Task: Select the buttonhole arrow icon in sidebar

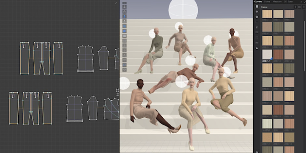Action: 257,22
